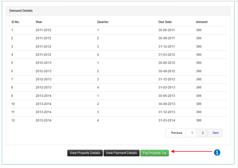Click the Previous pagination button
The height and width of the screenshot is (168, 238).
pyautogui.click(x=176, y=133)
